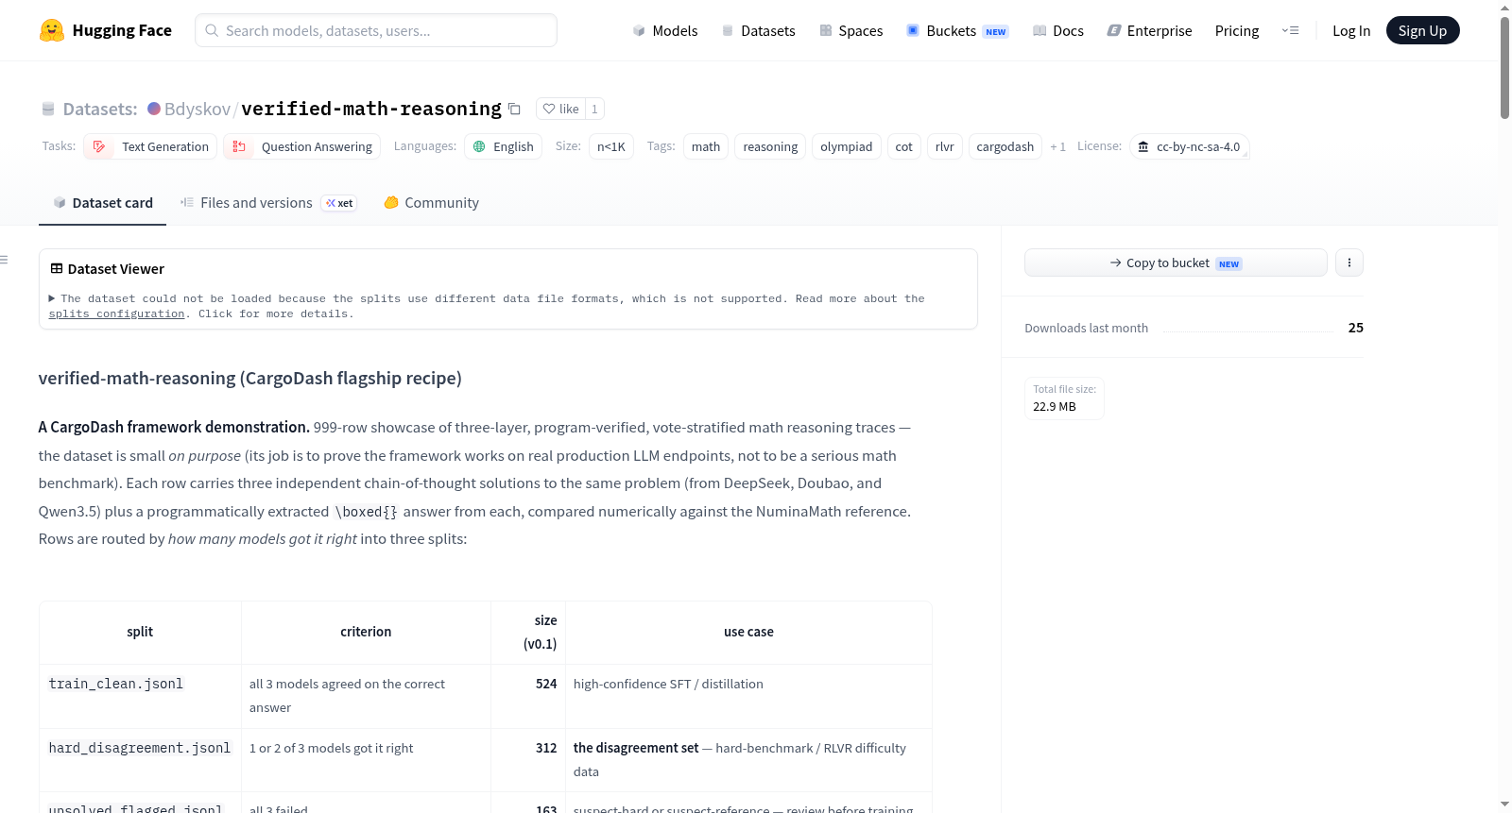Open the splits configuration link
The height and width of the screenshot is (813, 1512).
[x=116, y=313]
